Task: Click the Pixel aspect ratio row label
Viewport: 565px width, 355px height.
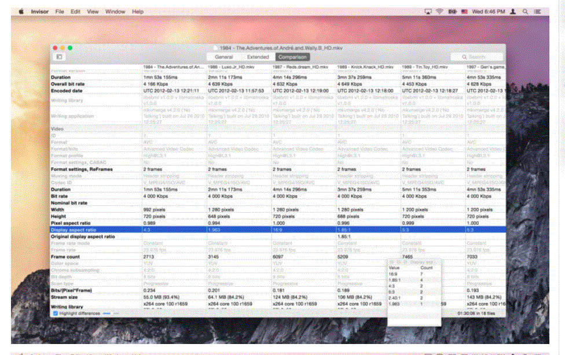Action: click(71, 223)
